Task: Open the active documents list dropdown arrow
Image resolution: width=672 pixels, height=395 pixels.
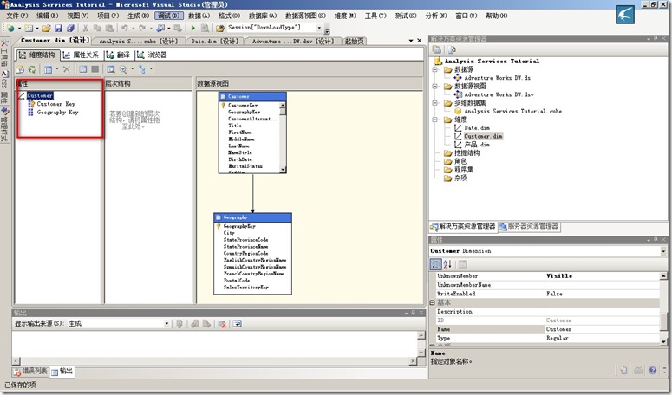Action: pyautogui.click(x=411, y=40)
